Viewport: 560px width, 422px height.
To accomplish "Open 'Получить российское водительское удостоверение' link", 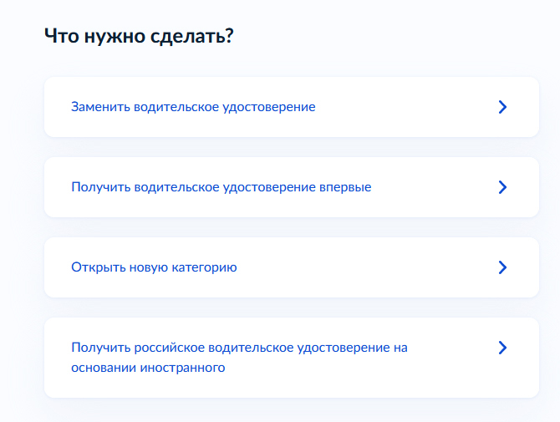I will pyautogui.click(x=239, y=348).
